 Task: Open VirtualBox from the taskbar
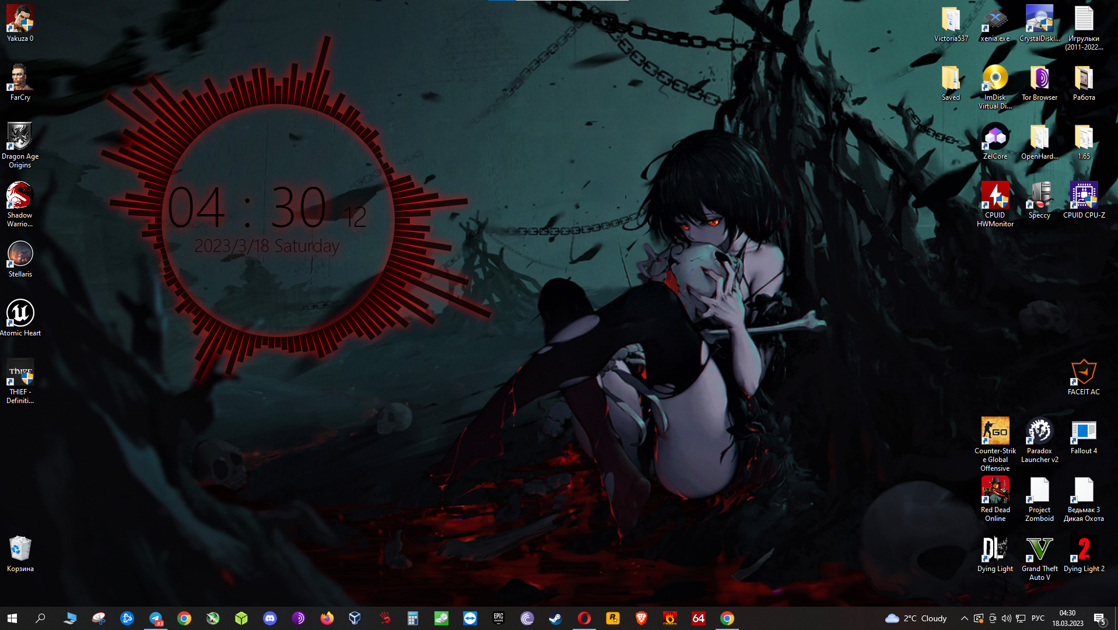355,618
